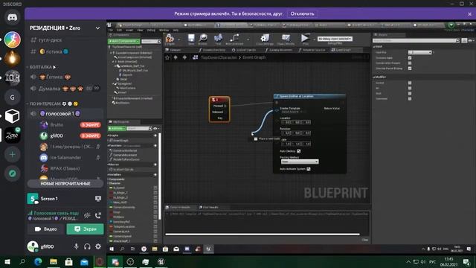476x268 pixels.
Task: Open the server dropdown next to РЕЗИДЕНЦИЯ Zero
Action: [97, 28]
